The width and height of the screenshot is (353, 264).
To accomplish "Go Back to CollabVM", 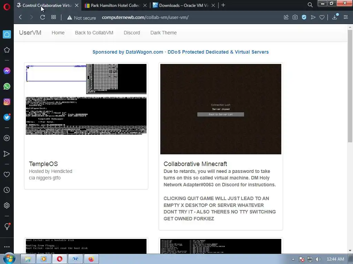I will click(x=94, y=33).
